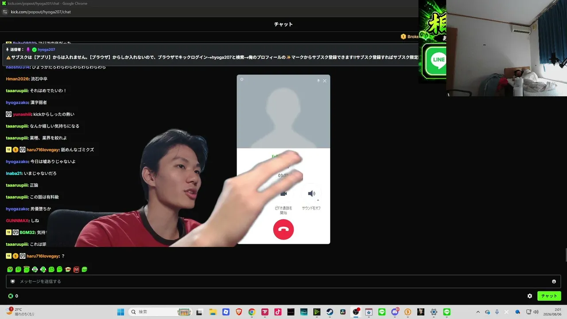End the LINE call with the red hang-up button
The image size is (567, 319).
(283, 230)
